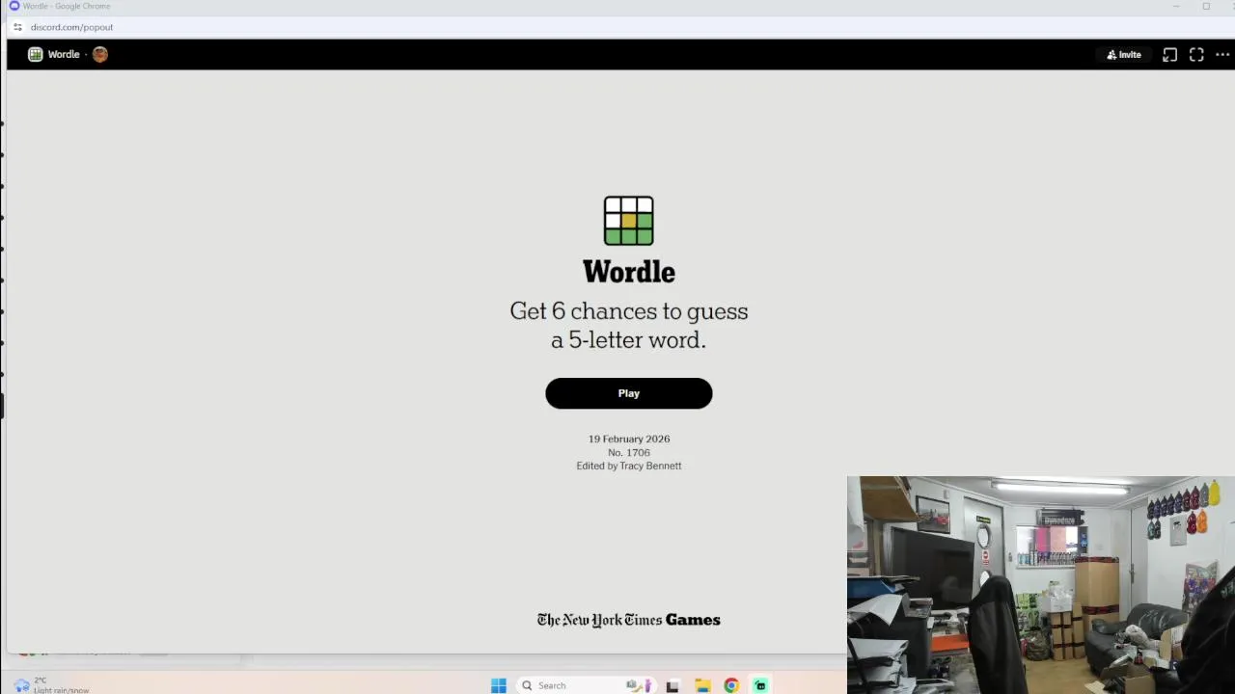Click the Discord tab icon in title bar
The image size is (1235, 694).
14,6
